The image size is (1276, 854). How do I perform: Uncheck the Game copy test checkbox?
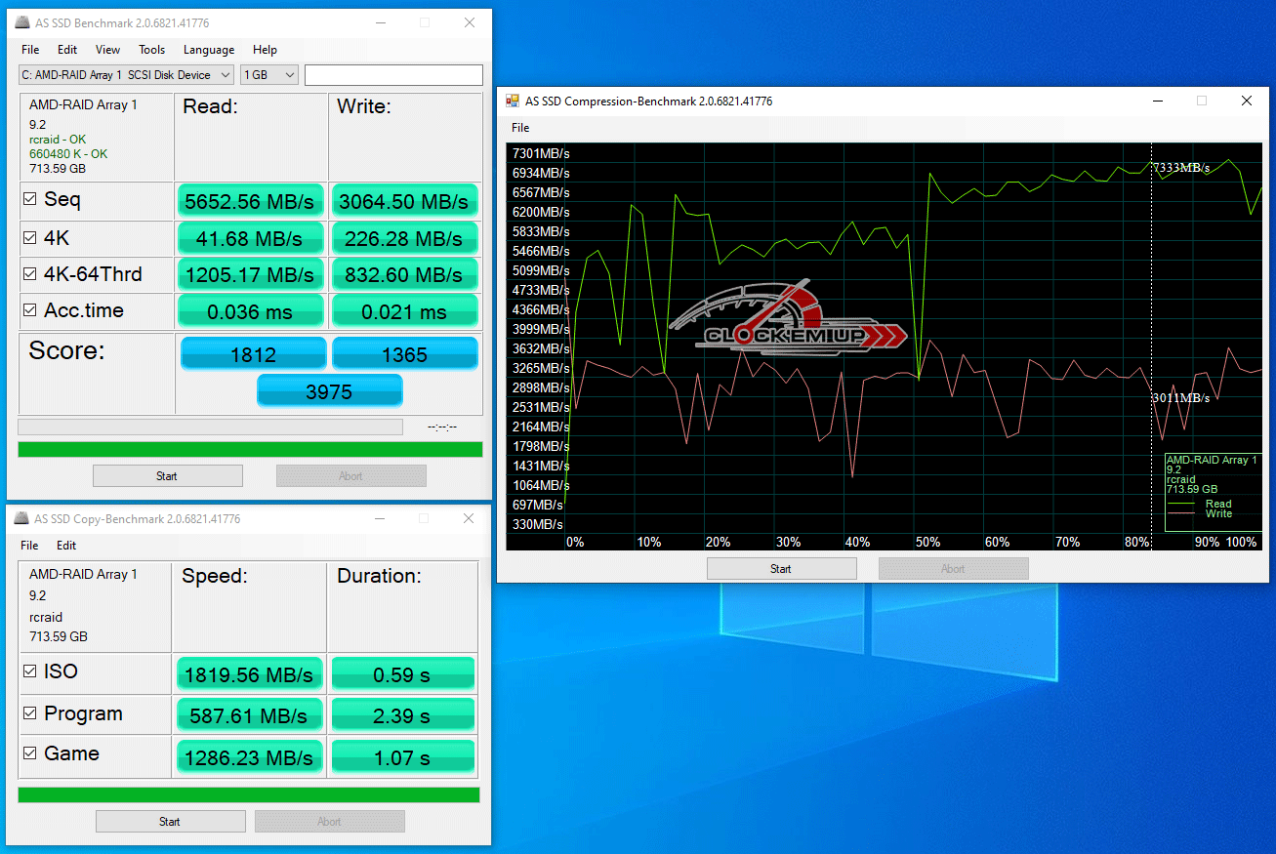(30, 753)
